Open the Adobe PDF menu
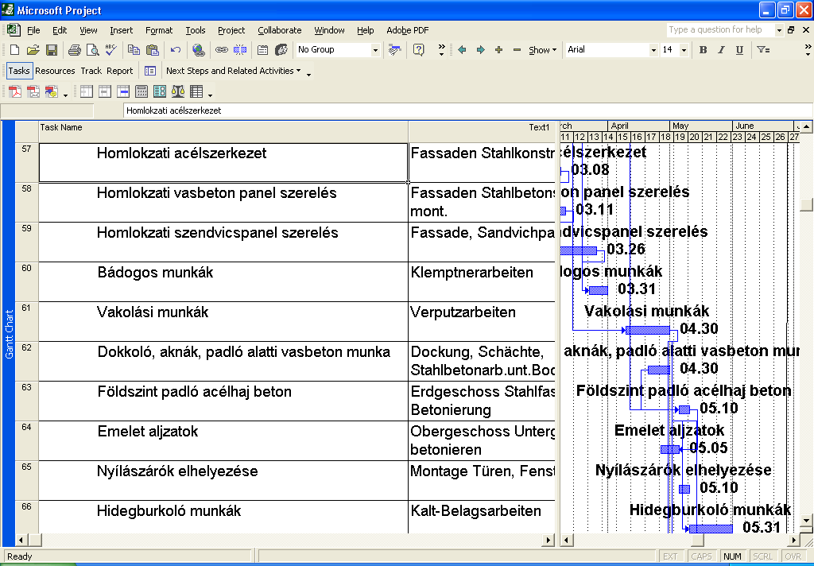The width and height of the screenshot is (814, 566). (408, 30)
